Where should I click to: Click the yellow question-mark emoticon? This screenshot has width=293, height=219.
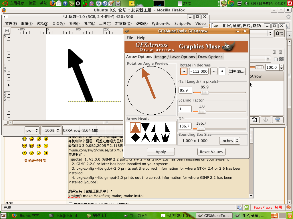(x=31, y=153)
